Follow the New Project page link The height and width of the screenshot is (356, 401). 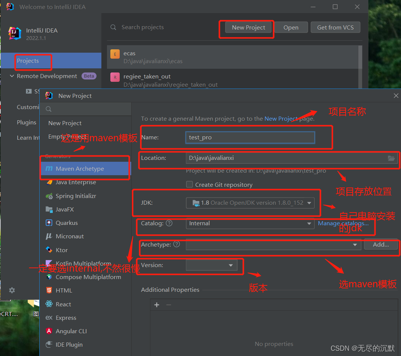(281, 118)
